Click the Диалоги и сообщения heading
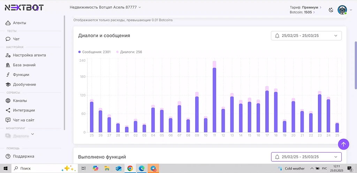357x173 pixels. point(104,36)
